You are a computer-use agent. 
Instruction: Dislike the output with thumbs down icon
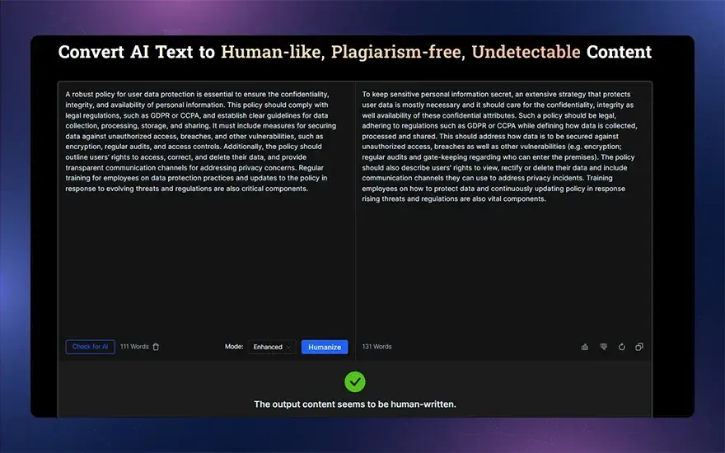(x=603, y=347)
